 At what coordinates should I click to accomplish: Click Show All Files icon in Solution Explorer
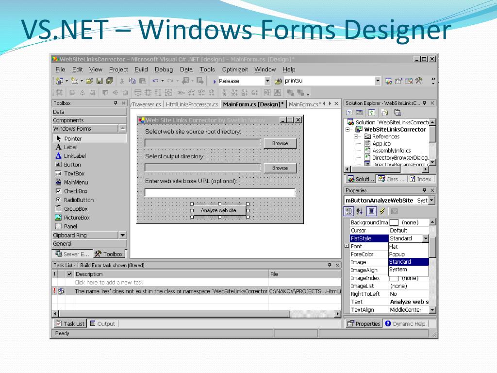[x=384, y=113]
